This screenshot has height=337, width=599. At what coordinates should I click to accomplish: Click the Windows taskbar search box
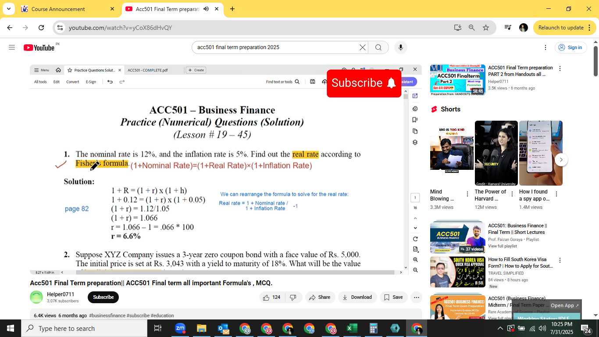84,328
